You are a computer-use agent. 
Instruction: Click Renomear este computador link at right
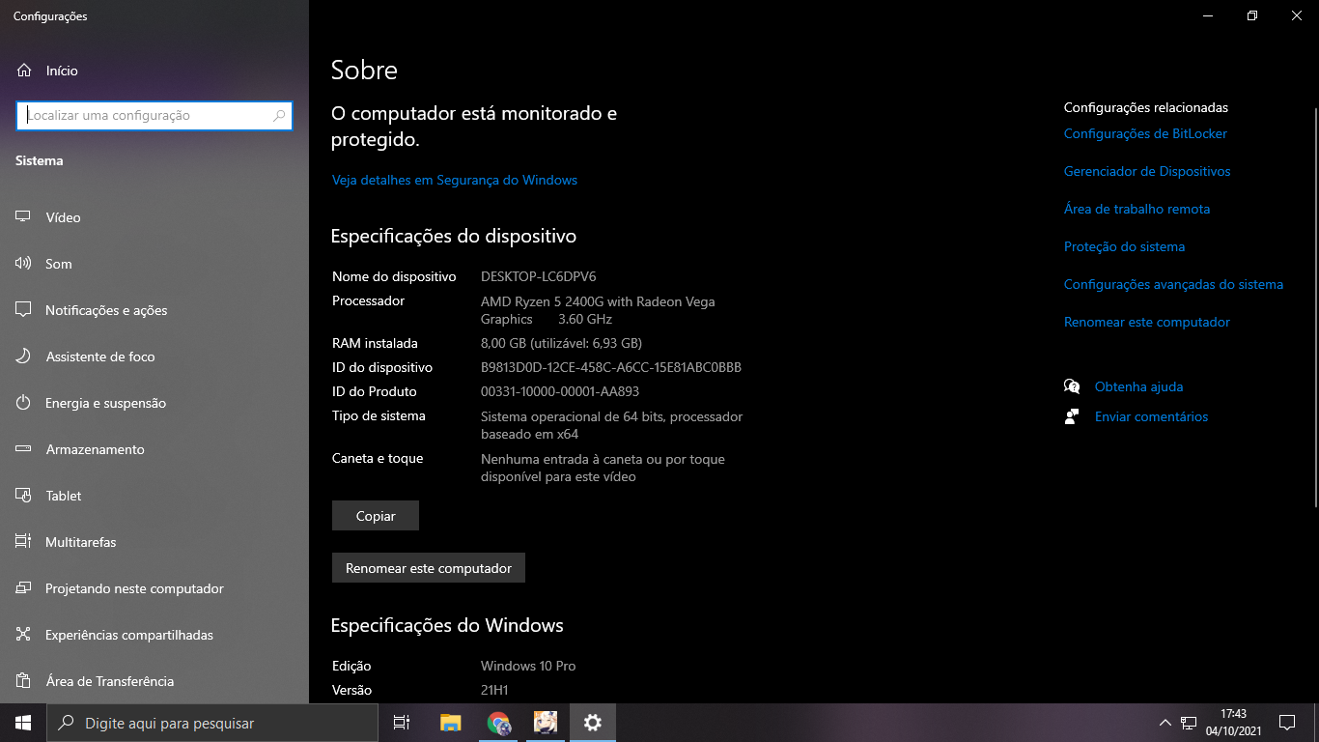pos(1147,322)
